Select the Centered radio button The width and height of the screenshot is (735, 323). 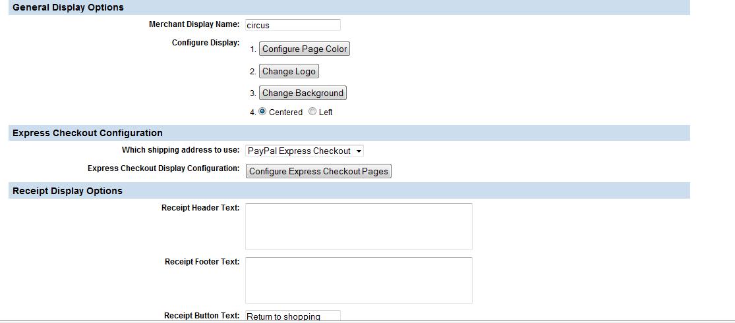(262, 112)
